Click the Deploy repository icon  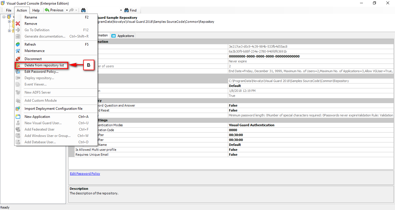(18, 78)
